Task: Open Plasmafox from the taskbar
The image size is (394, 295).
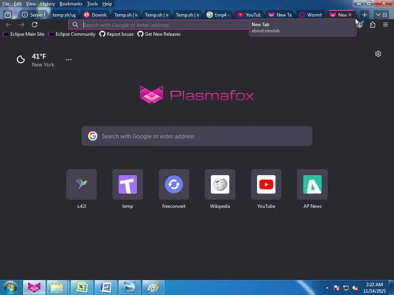Action: [34, 287]
